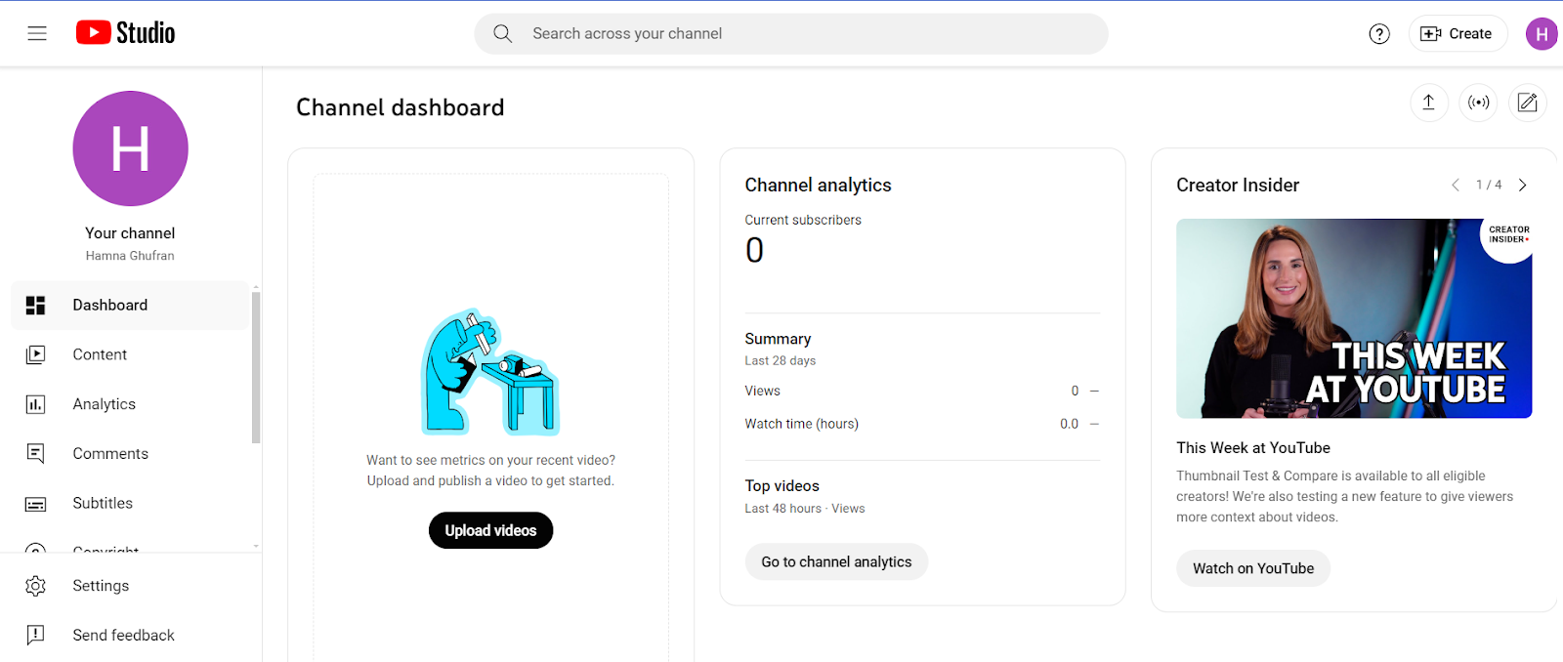1563x662 pixels.
Task: Click the Hamna Ghufran channel name
Action: [x=130, y=256]
